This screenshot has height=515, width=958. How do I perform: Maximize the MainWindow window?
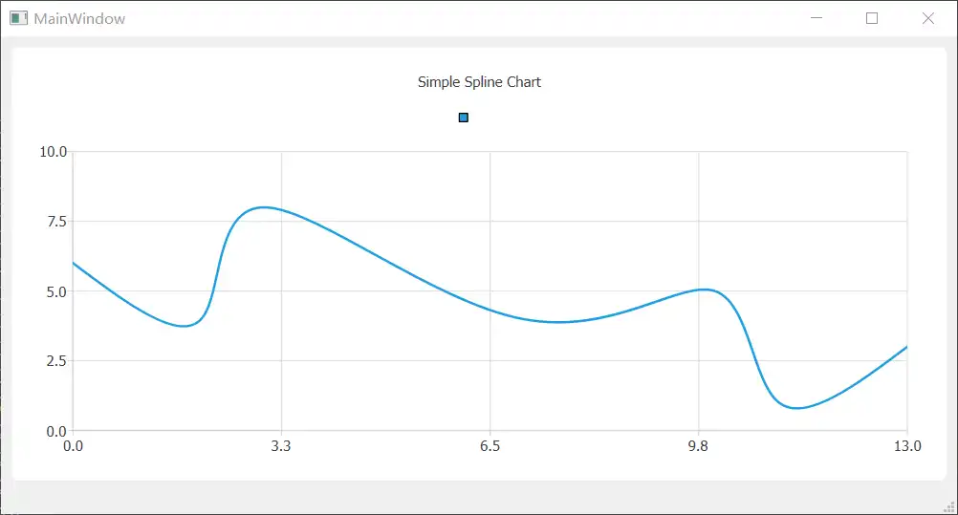(872, 18)
